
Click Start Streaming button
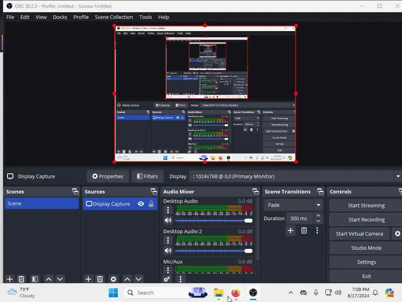tap(366, 205)
